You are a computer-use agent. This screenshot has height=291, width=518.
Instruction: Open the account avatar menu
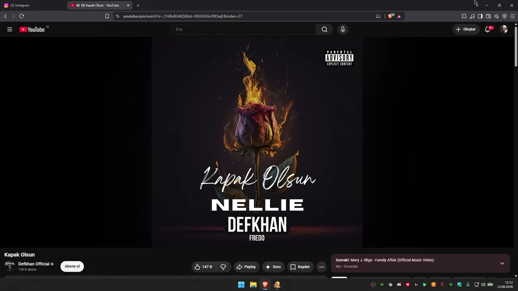pyautogui.click(x=503, y=30)
